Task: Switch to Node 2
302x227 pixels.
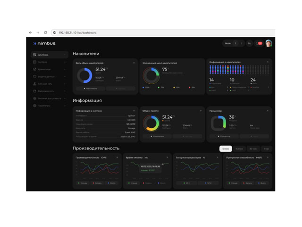Action: (x=242, y=44)
